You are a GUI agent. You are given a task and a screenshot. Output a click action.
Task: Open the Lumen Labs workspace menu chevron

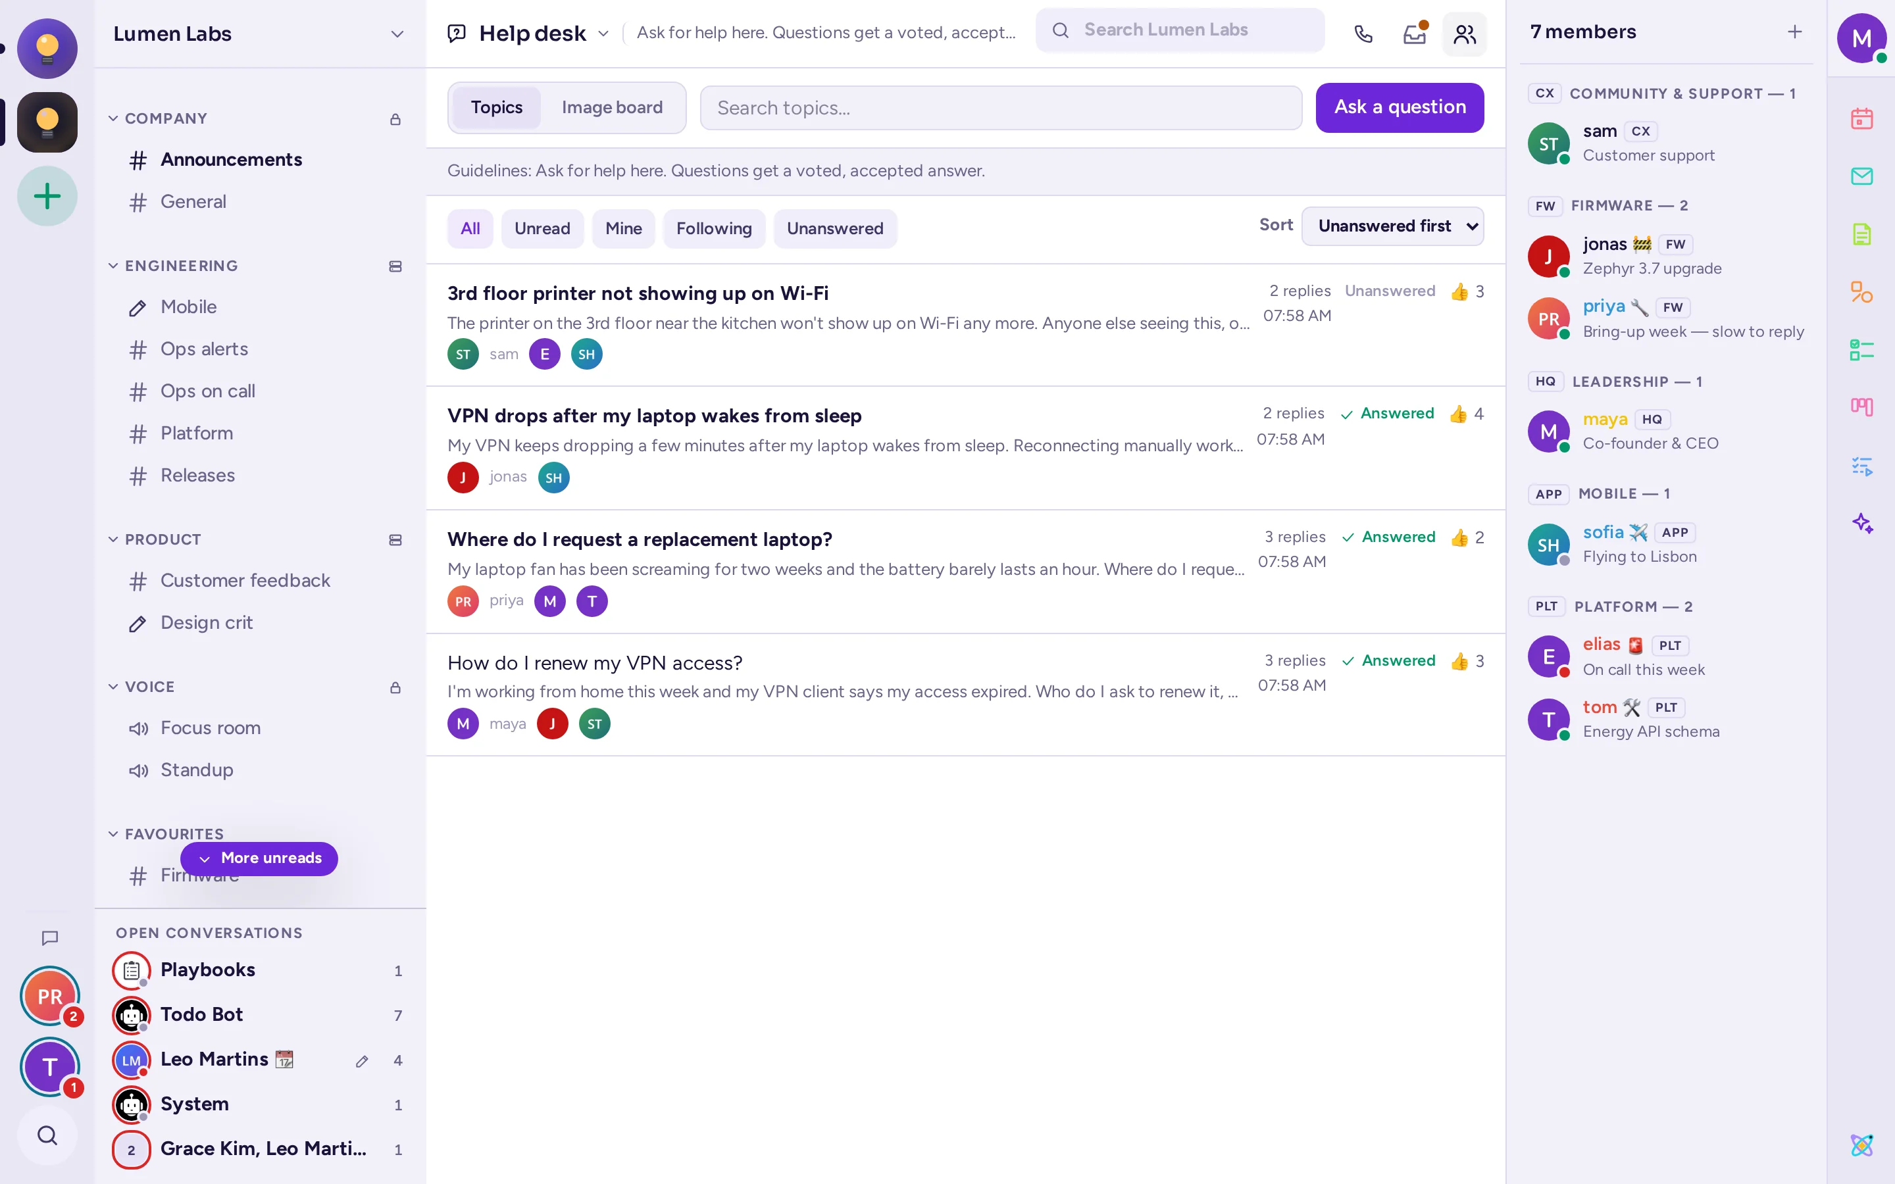pyautogui.click(x=397, y=34)
